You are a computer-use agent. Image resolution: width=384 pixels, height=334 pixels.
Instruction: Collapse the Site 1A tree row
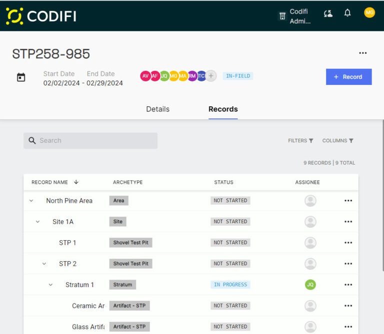[37, 222]
